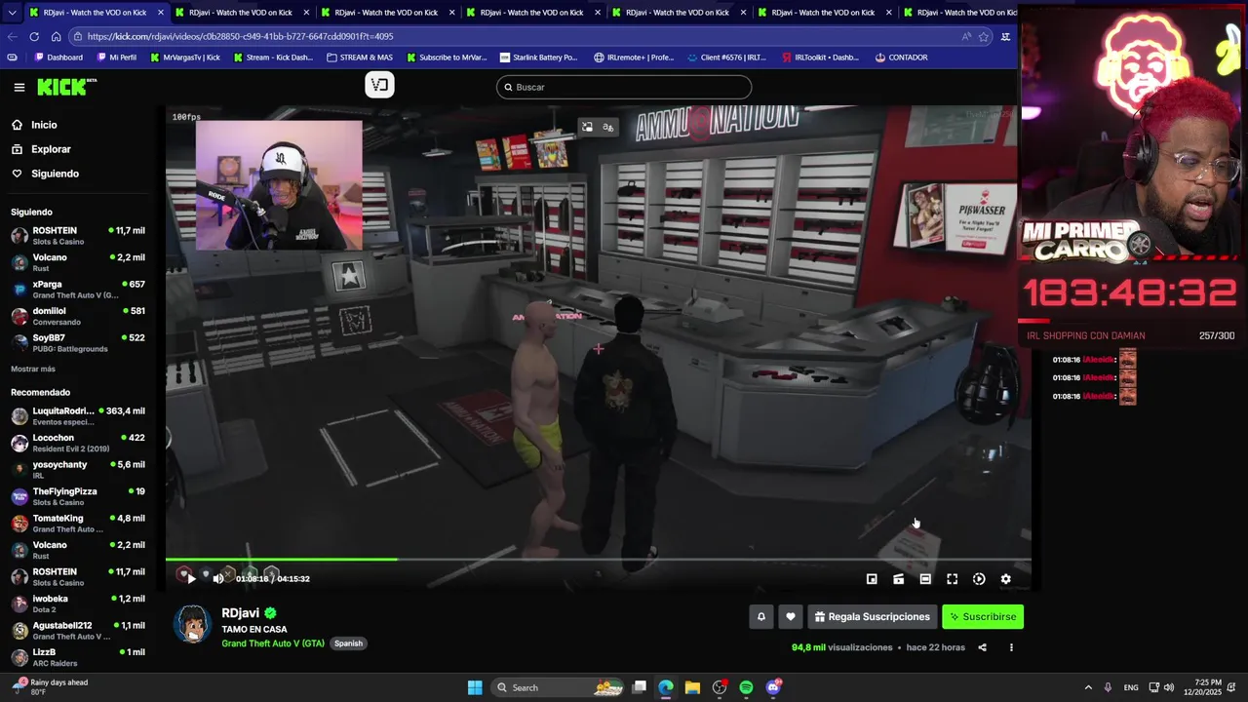Reload the page

pyautogui.click(x=34, y=36)
